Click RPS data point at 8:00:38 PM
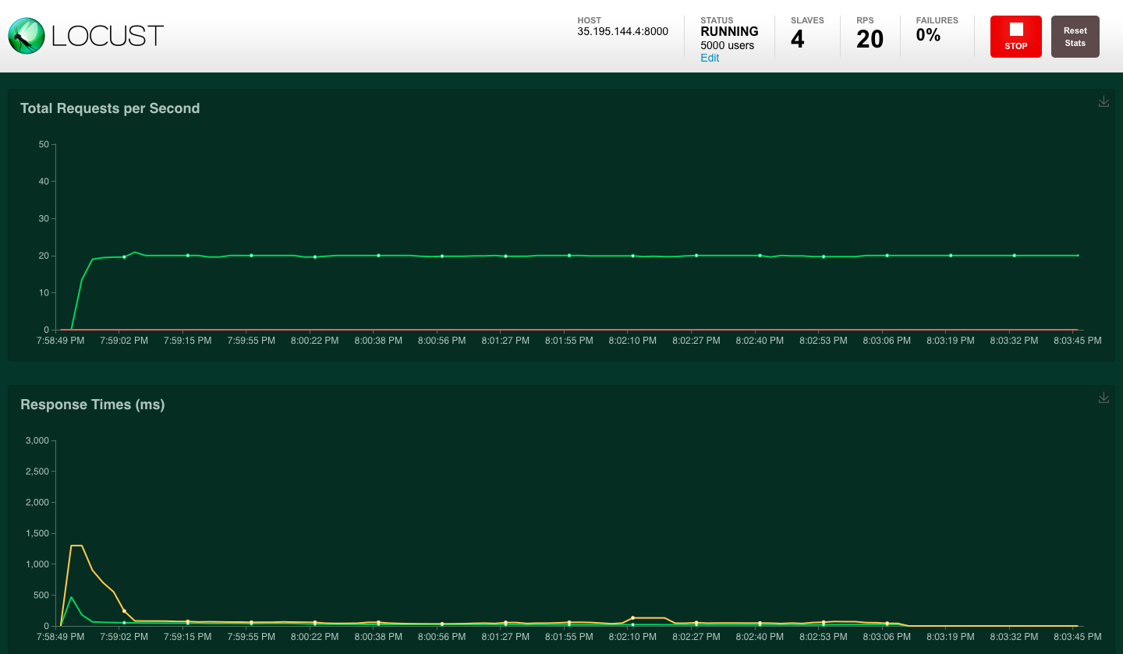Viewport: 1123px width, 654px height. [378, 255]
